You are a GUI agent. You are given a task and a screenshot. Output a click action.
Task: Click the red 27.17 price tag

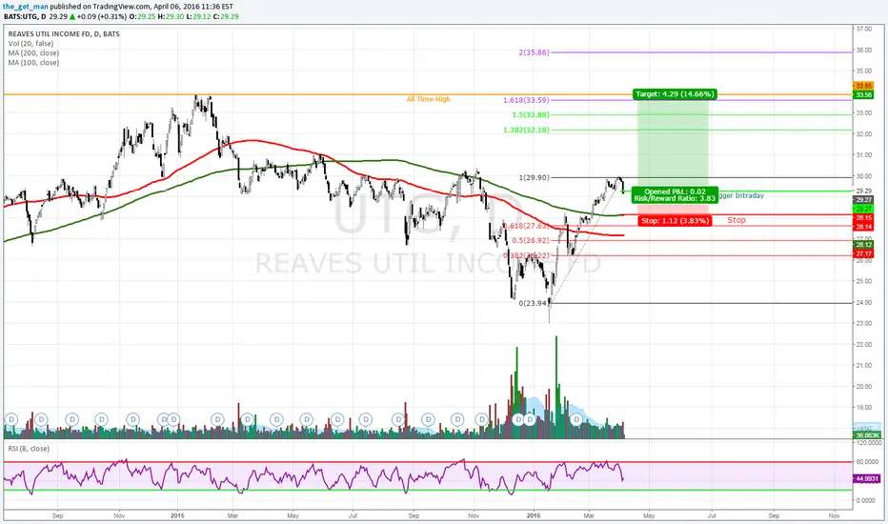point(863,253)
